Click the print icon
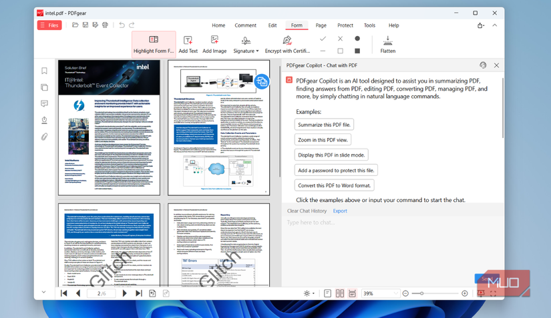Image resolution: width=551 pixels, height=318 pixels. (105, 25)
